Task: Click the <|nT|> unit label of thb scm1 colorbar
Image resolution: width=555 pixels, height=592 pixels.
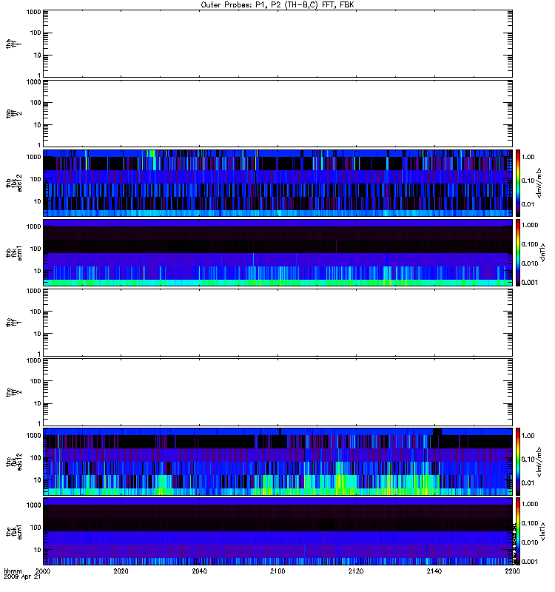Action: click(x=542, y=253)
